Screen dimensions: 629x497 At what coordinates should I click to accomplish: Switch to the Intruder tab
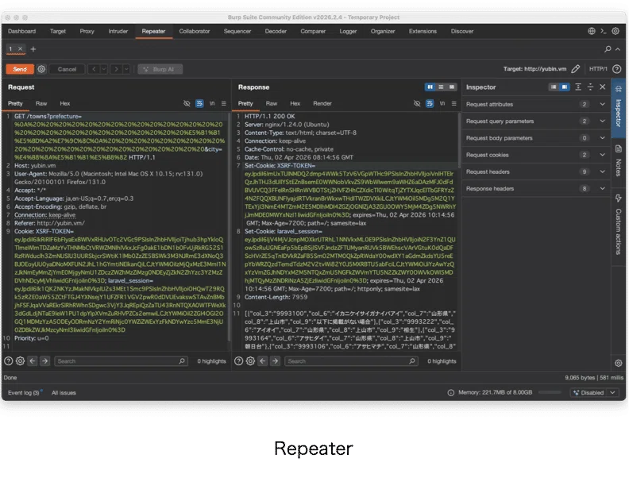click(118, 31)
